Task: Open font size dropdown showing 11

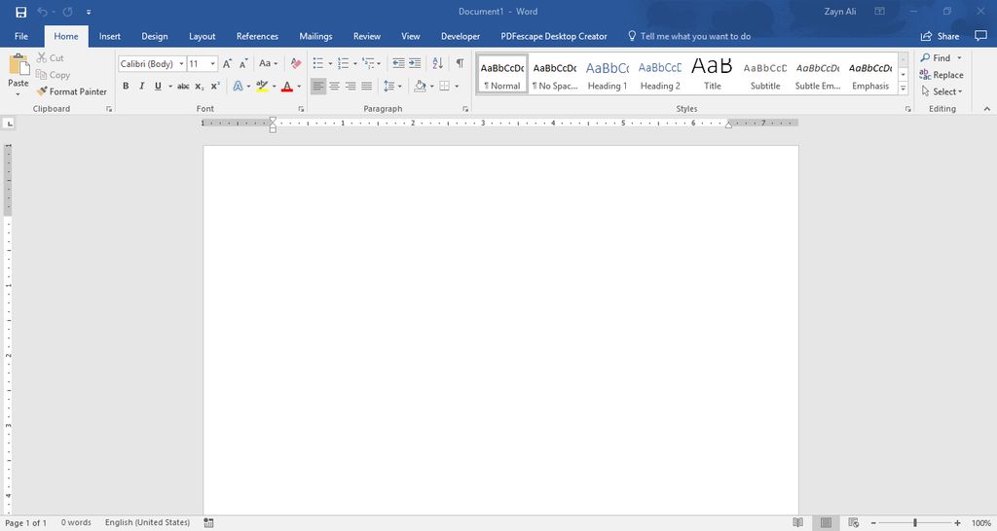Action: coord(213,63)
